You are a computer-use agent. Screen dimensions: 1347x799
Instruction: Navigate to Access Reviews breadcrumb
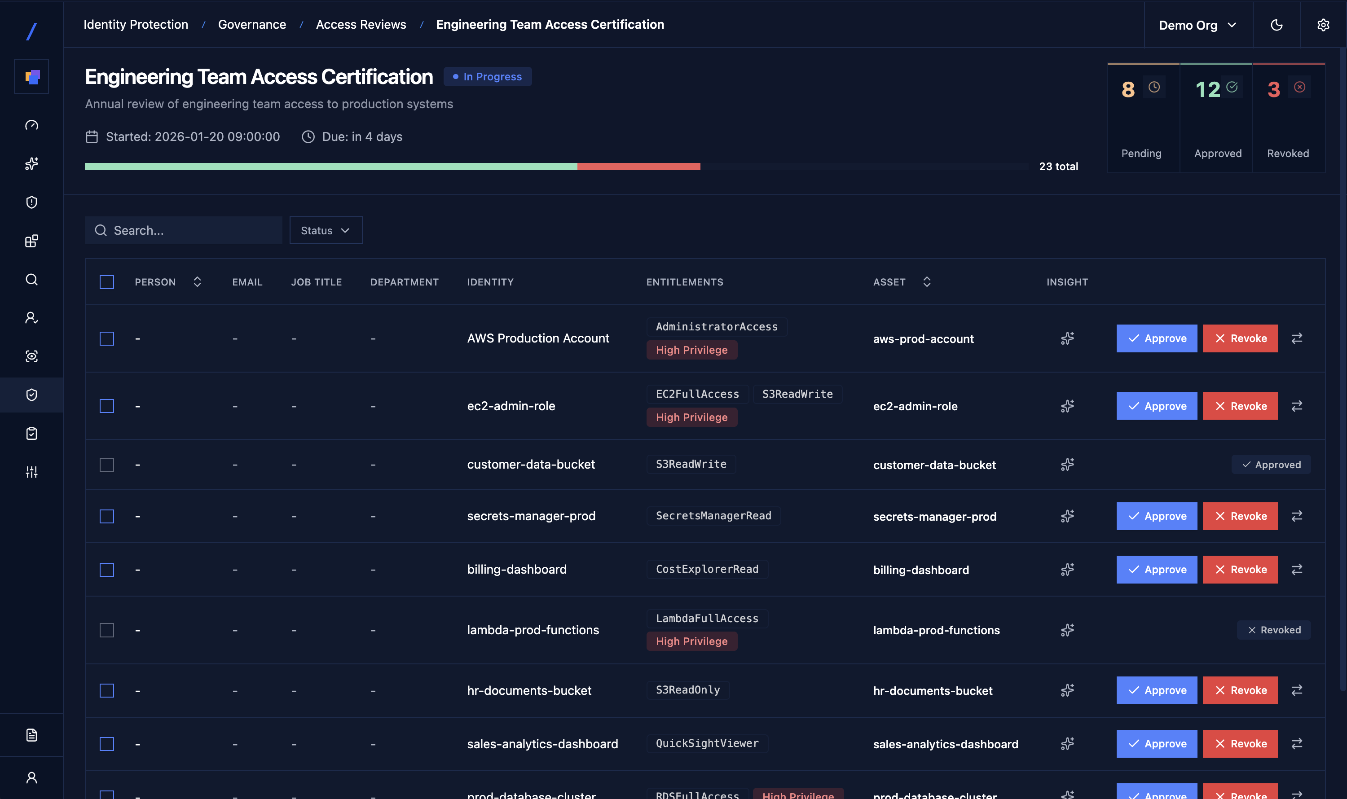click(x=361, y=24)
